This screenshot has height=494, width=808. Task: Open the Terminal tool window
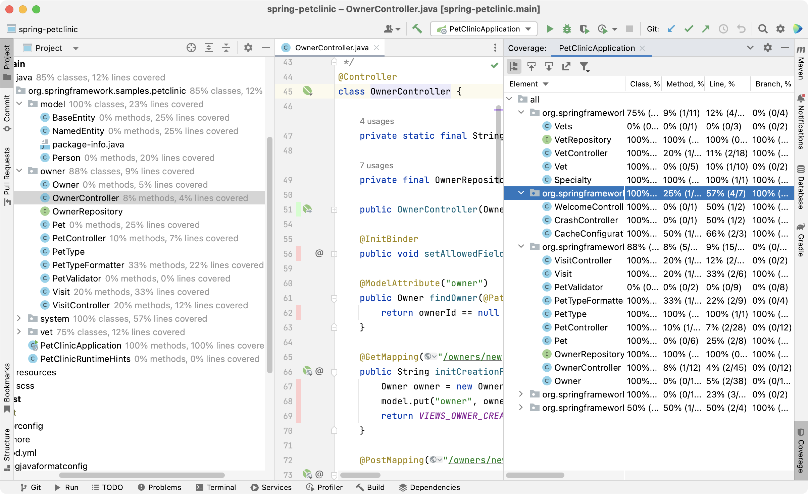216,487
